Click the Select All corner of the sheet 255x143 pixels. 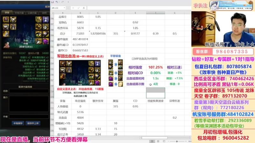click(52, 13)
